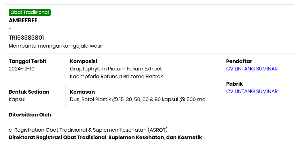Click the Kapsul dosage form value

17,99
